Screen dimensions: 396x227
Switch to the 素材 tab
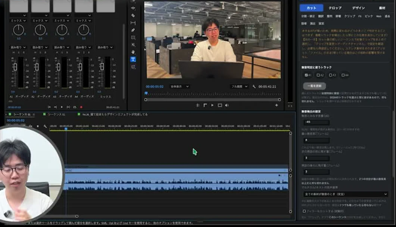click(382, 8)
